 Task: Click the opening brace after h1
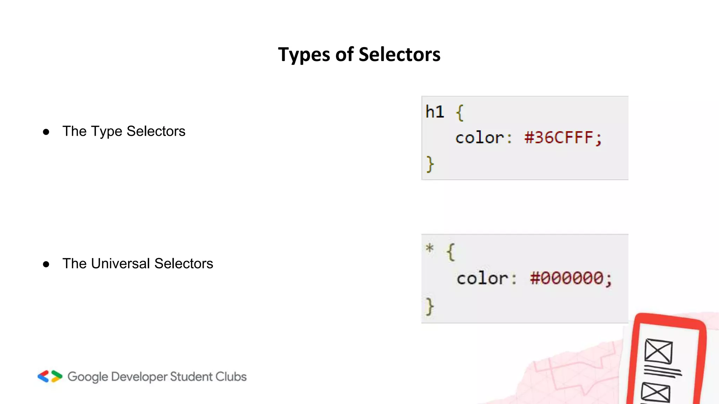click(x=460, y=113)
